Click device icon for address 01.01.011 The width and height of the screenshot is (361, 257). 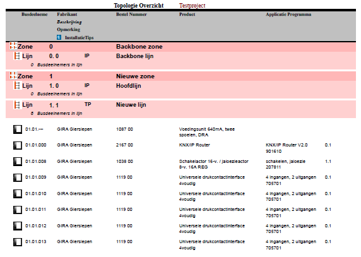(x=18, y=210)
